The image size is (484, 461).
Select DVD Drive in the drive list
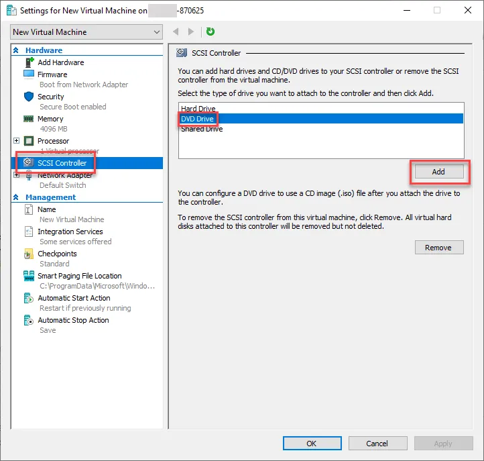click(321, 119)
